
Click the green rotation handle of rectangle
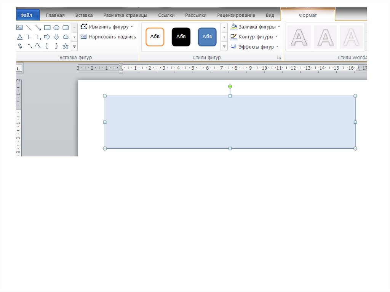tap(230, 86)
